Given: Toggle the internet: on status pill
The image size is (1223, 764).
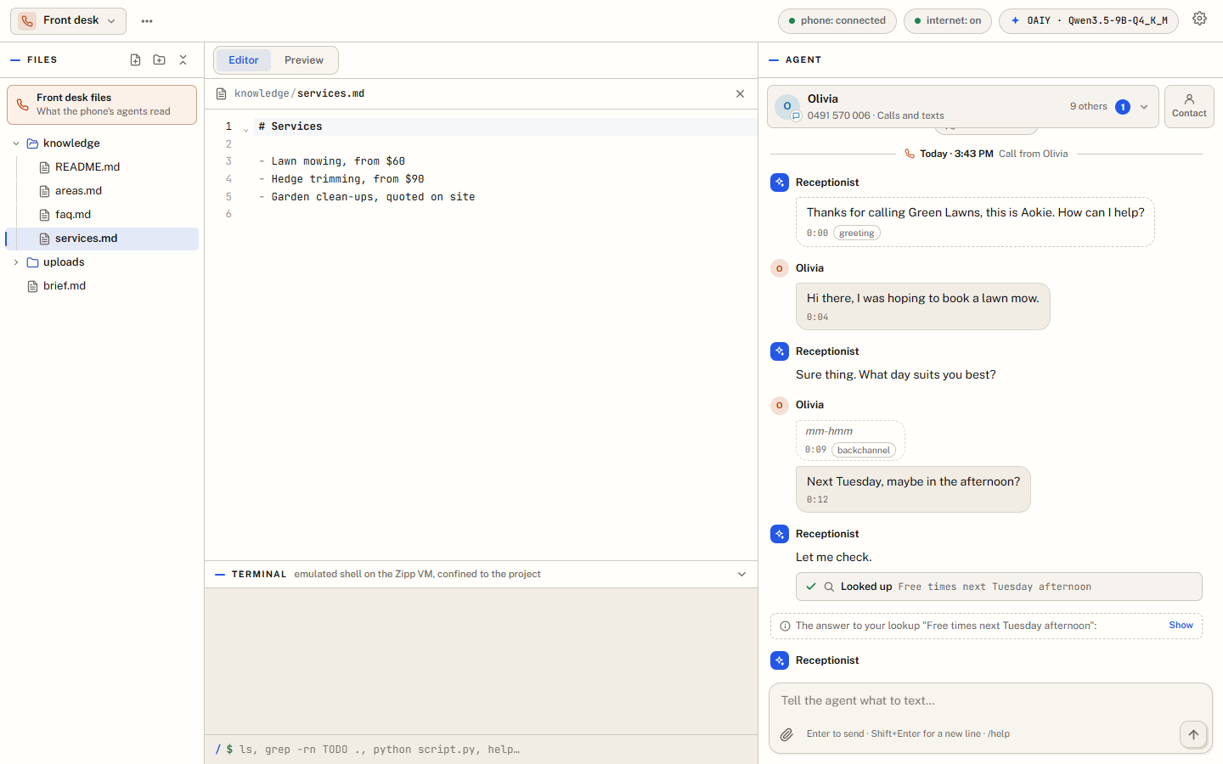Looking at the screenshot, I should click(x=947, y=20).
